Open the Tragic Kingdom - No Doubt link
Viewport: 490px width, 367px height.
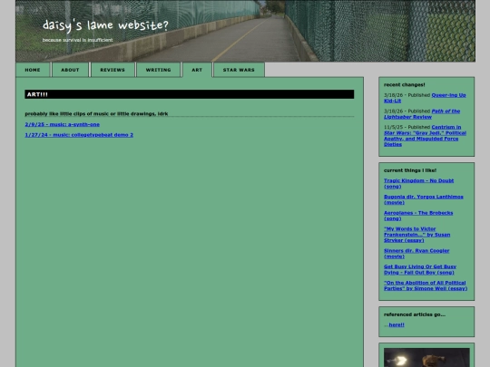418,183
